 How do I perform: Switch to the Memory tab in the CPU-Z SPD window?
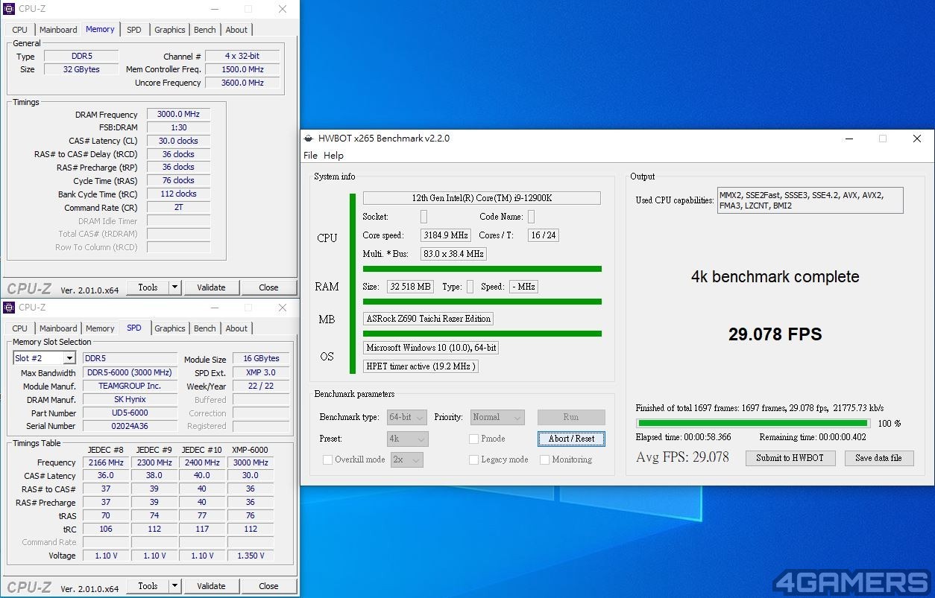[100, 328]
